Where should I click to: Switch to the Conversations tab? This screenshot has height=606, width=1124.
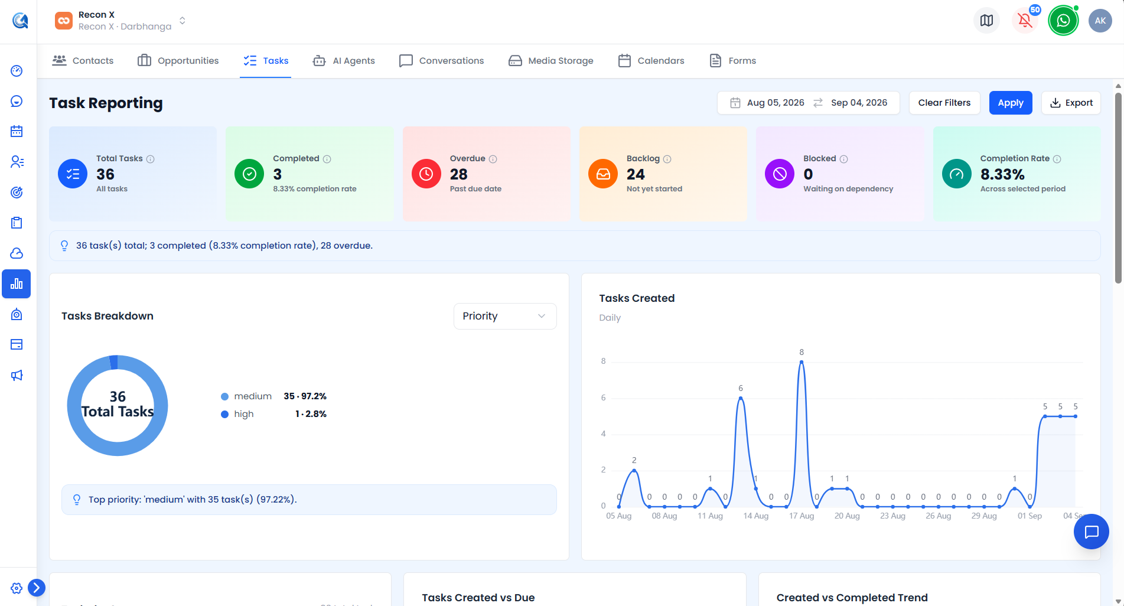point(442,61)
